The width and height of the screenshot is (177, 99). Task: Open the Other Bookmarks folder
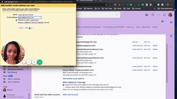pyautogui.click(x=165, y=9)
